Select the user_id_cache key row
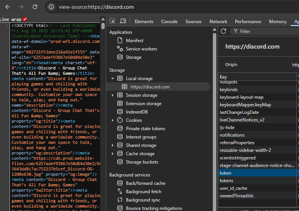This screenshot has height=211, width=299. [x=233, y=188]
